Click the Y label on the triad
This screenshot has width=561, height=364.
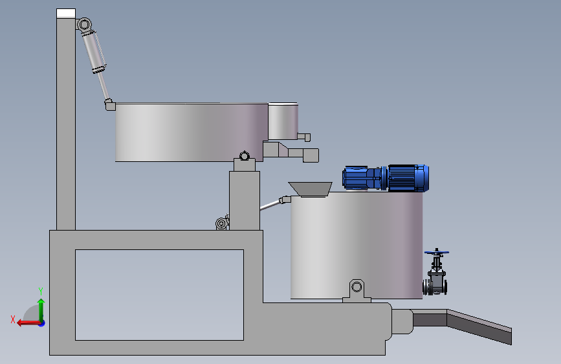click(41, 291)
